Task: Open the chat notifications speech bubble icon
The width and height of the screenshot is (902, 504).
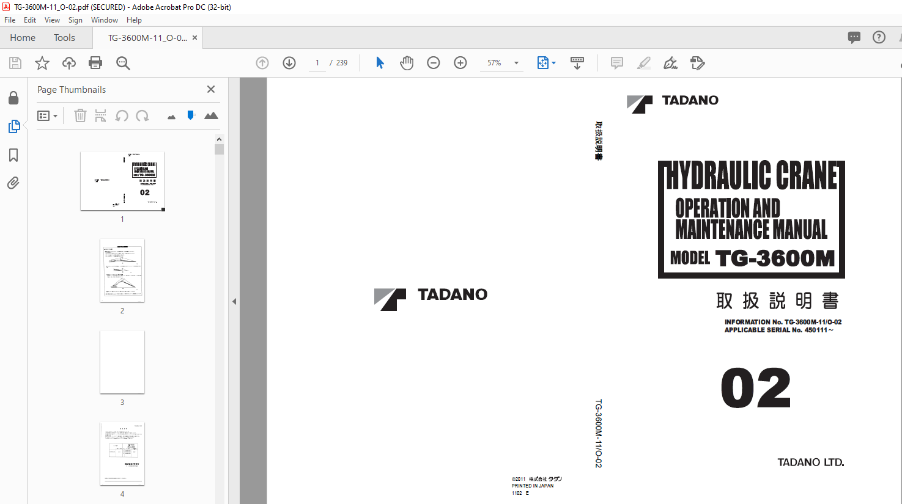Action: [854, 37]
